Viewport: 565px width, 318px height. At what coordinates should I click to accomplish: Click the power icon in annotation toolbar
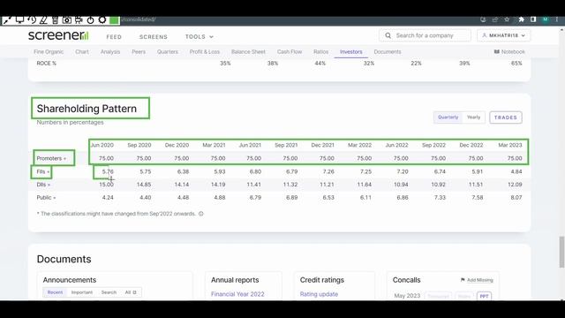[x=90, y=20]
